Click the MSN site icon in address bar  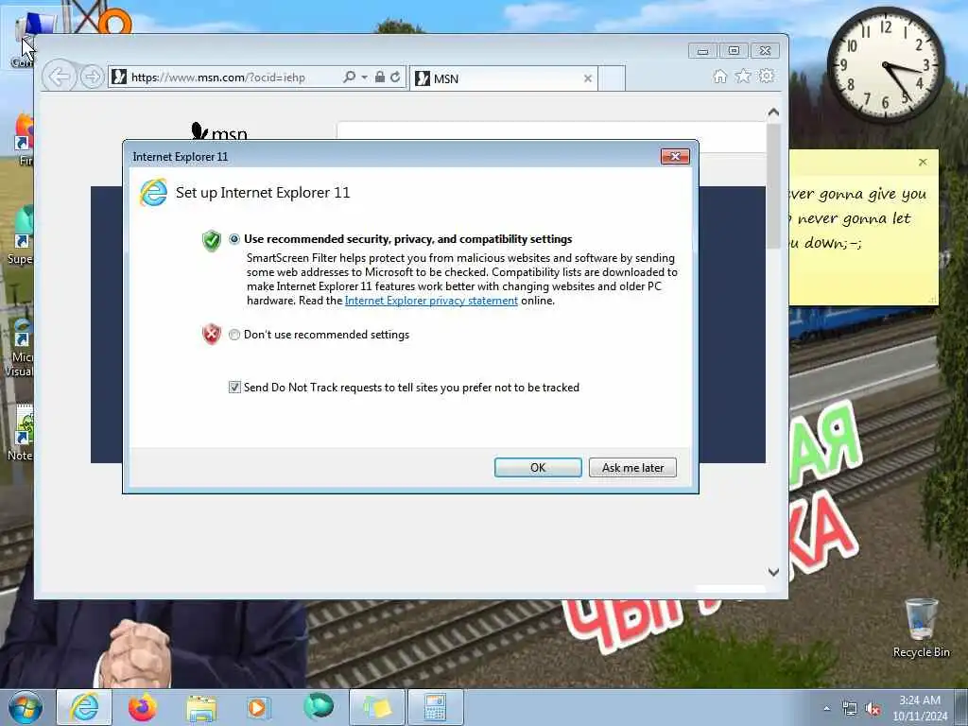click(120, 78)
